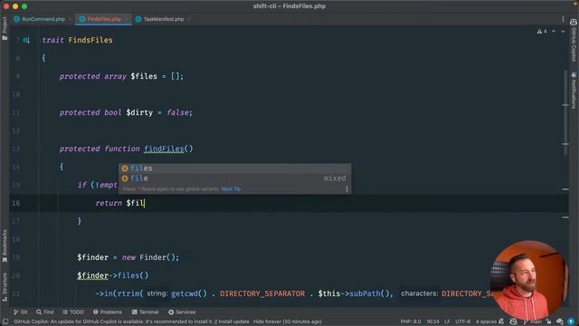Click the blue update indicator icon
579x326 pixels.
coord(571,321)
